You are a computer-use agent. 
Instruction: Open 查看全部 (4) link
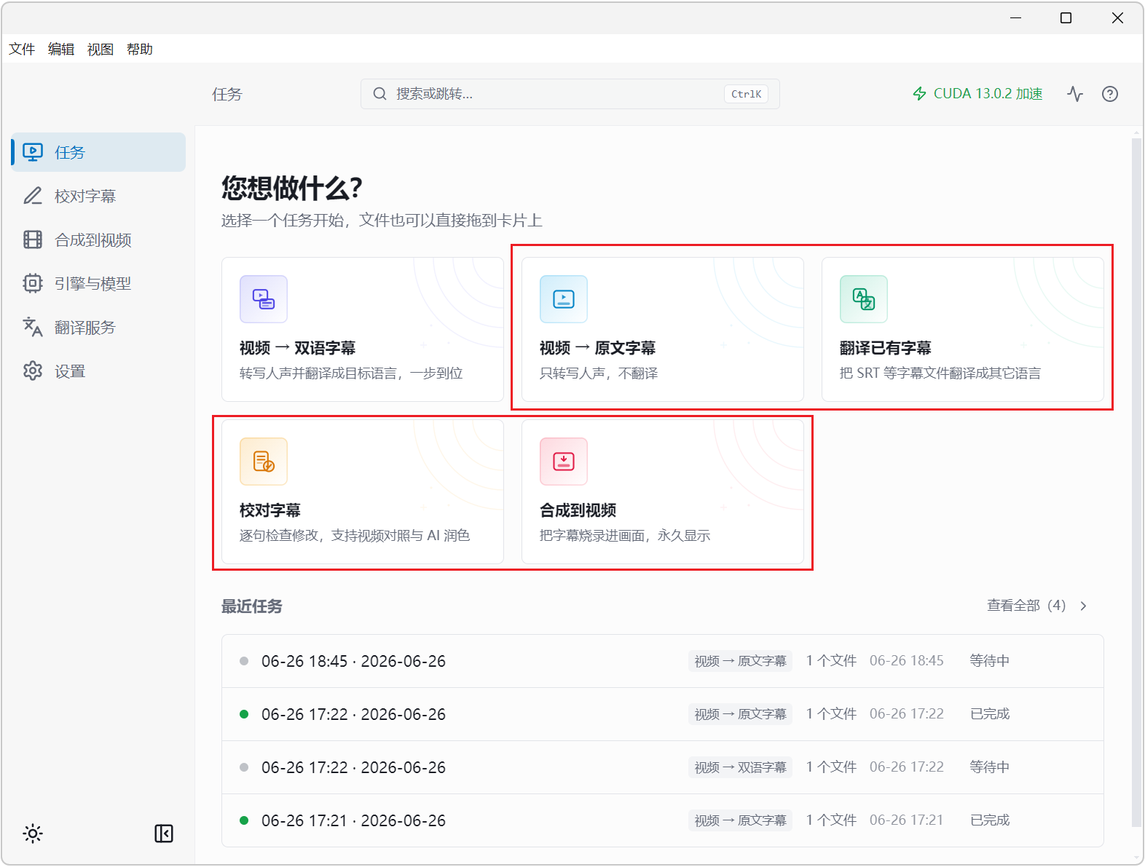[1026, 606]
